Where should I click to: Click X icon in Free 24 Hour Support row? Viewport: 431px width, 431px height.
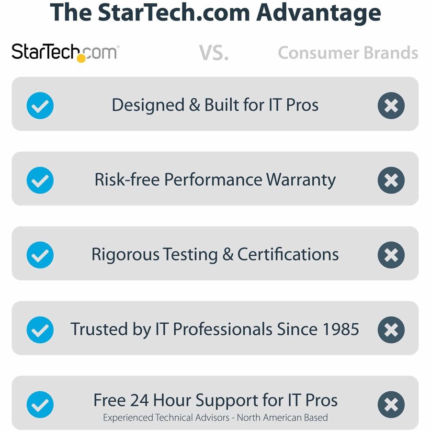click(391, 405)
